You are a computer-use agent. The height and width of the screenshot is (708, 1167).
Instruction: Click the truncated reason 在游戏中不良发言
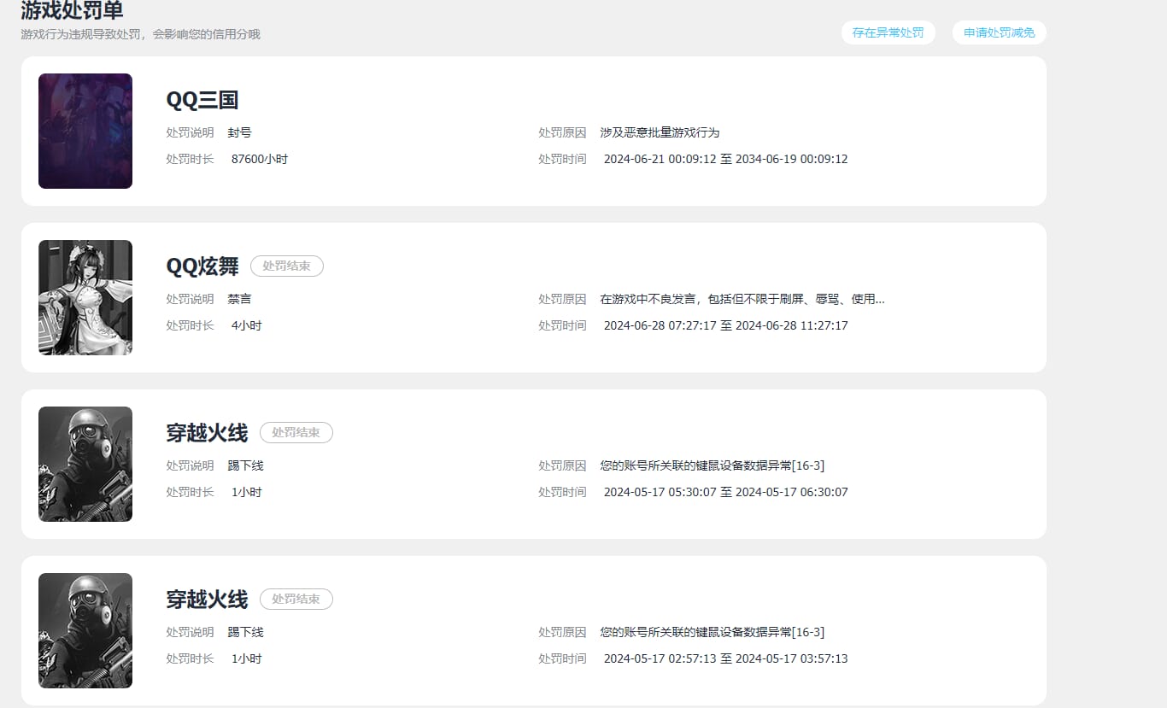[x=742, y=300]
